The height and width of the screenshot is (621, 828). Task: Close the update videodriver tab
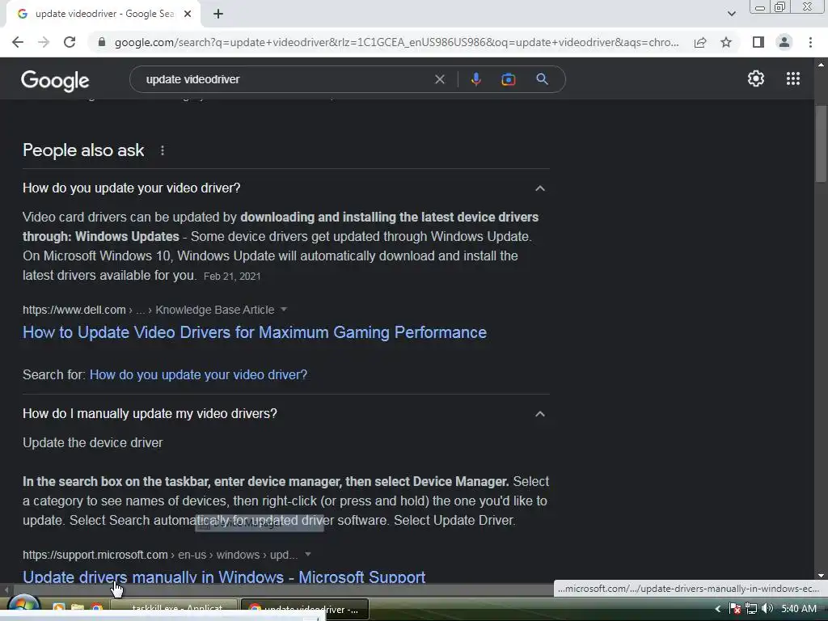(188, 15)
